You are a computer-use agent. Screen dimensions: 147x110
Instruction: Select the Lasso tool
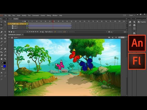2,28
